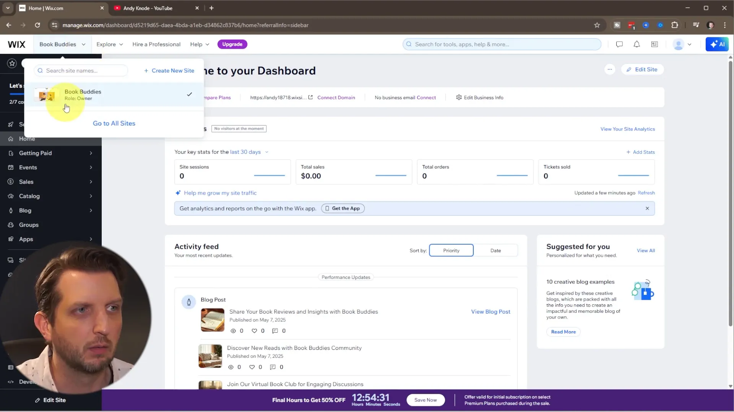Select the Blog icon in the sidebar
The image size is (734, 412).
click(11, 210)
